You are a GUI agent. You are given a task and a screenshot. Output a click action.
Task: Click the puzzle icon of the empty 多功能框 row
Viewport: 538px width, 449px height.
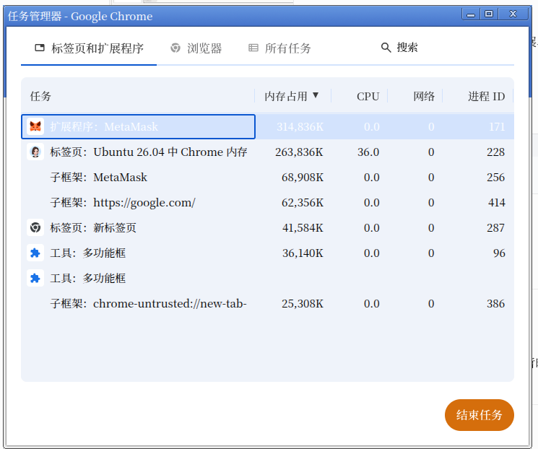(x=35, y=278)
